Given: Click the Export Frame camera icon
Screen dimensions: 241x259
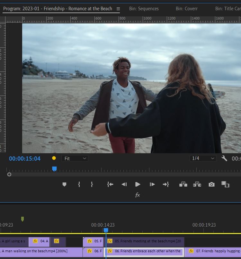Looking at the screenshot, I should (211, 184).
